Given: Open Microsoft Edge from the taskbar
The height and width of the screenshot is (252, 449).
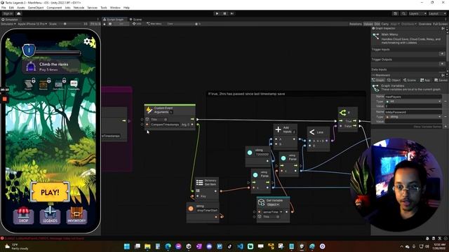Looking at the screenshot, I should pos(168,246).
